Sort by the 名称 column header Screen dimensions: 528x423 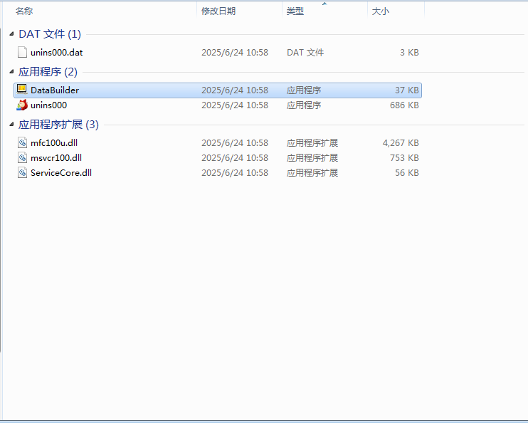[24, 11]
